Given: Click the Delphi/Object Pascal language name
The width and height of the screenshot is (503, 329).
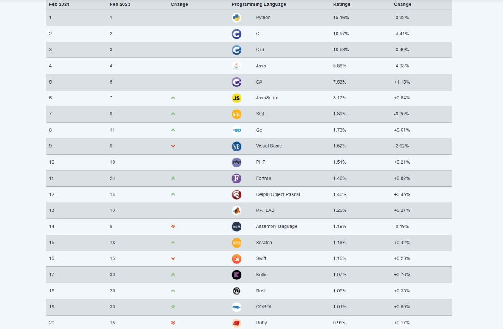Looking at the screenshot, I should coord(278,195).
